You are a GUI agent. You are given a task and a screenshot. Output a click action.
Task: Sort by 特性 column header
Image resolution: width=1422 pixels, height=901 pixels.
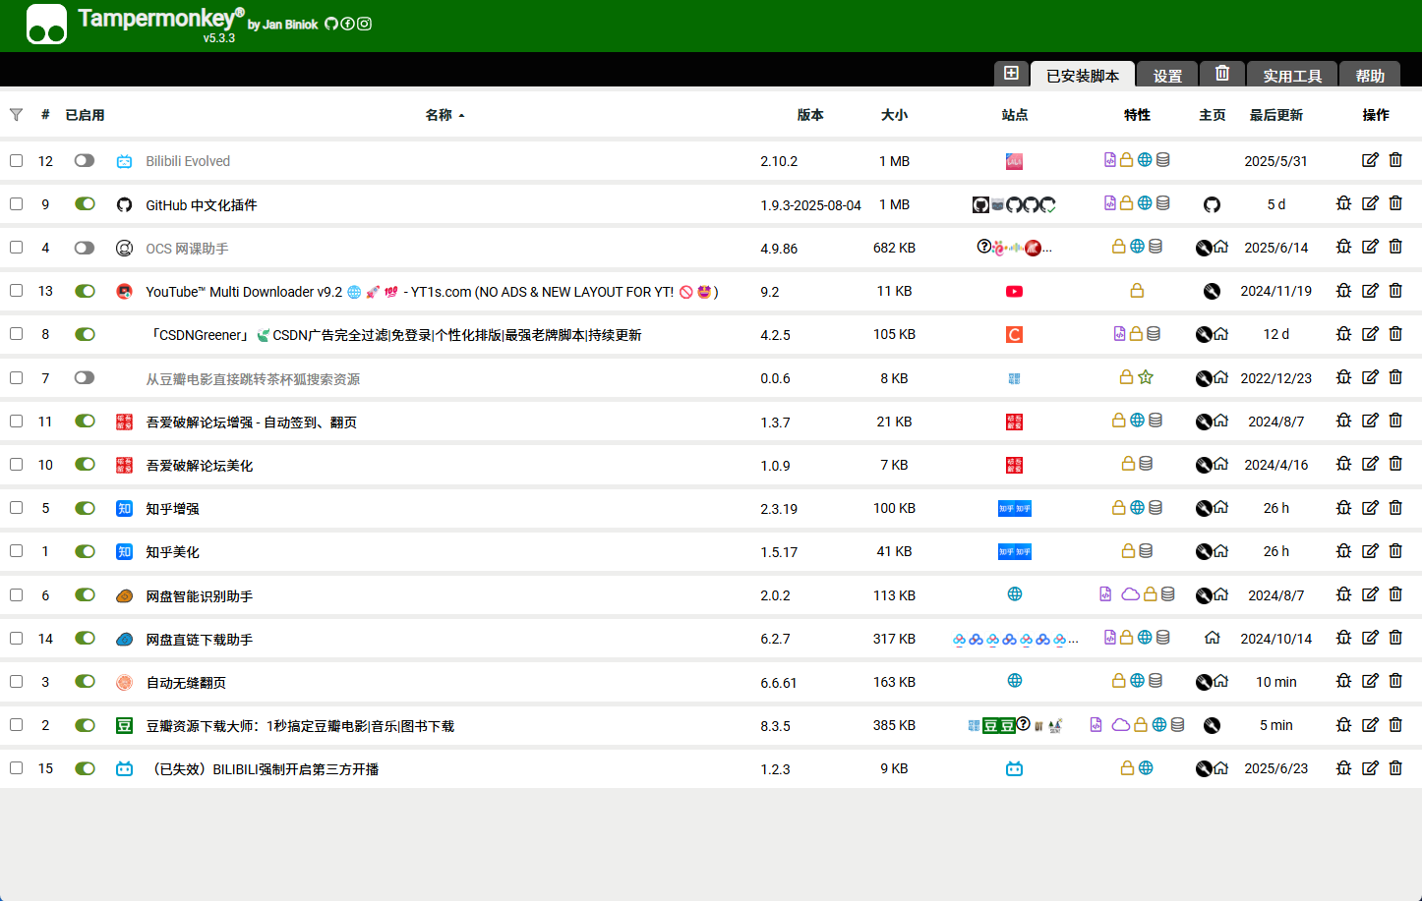1137,115
